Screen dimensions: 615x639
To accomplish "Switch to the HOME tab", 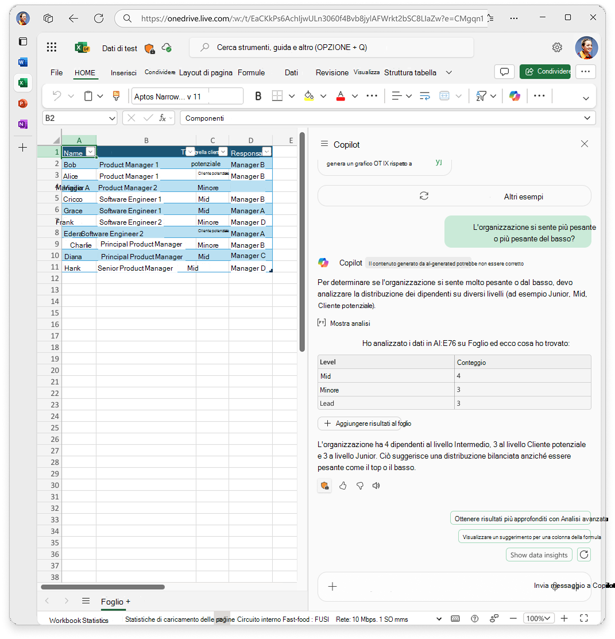I will coord(85,72).
